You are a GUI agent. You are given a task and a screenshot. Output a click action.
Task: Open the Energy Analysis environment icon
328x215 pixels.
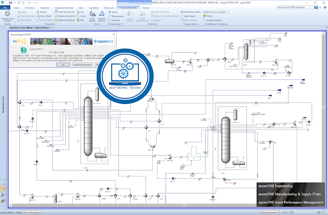point(3,201)
